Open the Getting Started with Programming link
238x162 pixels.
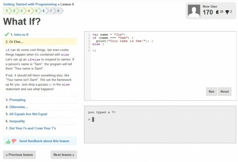(x=30, y=4)
